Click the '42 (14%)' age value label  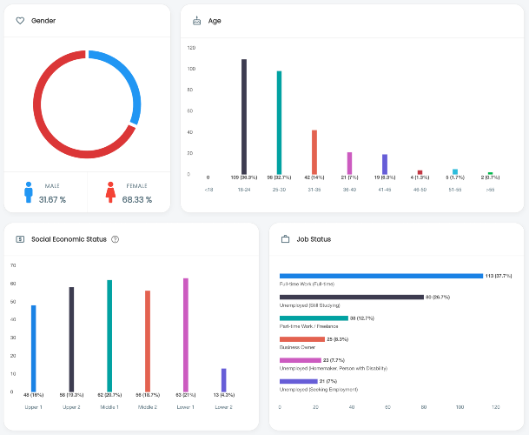pyautogui.click(x=314, y=177)
